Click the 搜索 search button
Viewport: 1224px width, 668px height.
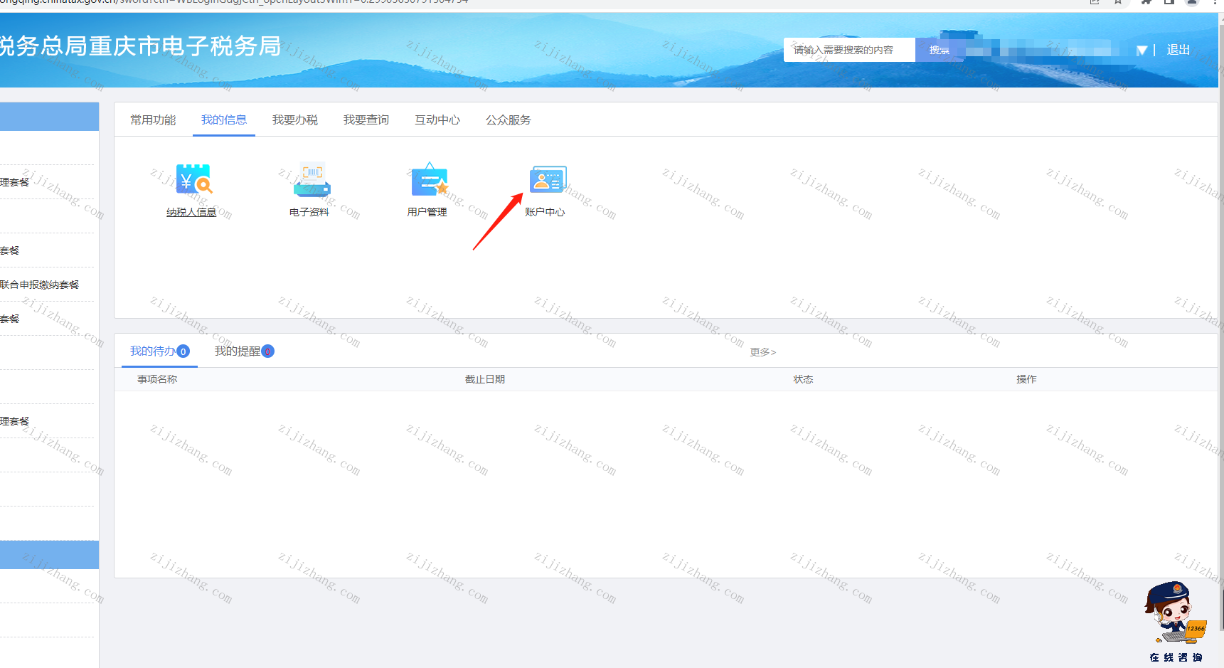[x=939, y=50]
